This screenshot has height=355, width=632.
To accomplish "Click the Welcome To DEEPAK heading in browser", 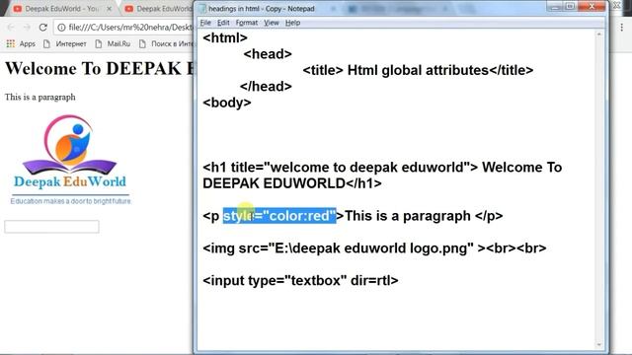I will 99,68.
